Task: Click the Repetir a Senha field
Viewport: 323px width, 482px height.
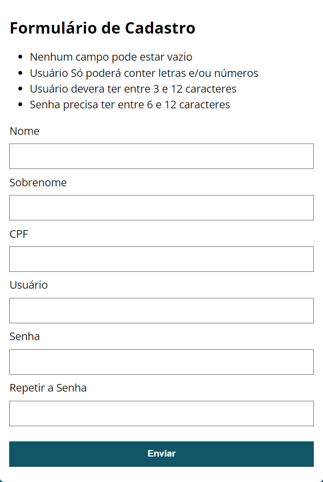Action: click(x=161, y=413)
